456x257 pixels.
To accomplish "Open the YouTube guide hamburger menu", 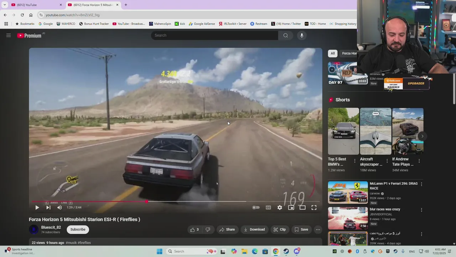I will coord(9,35).
